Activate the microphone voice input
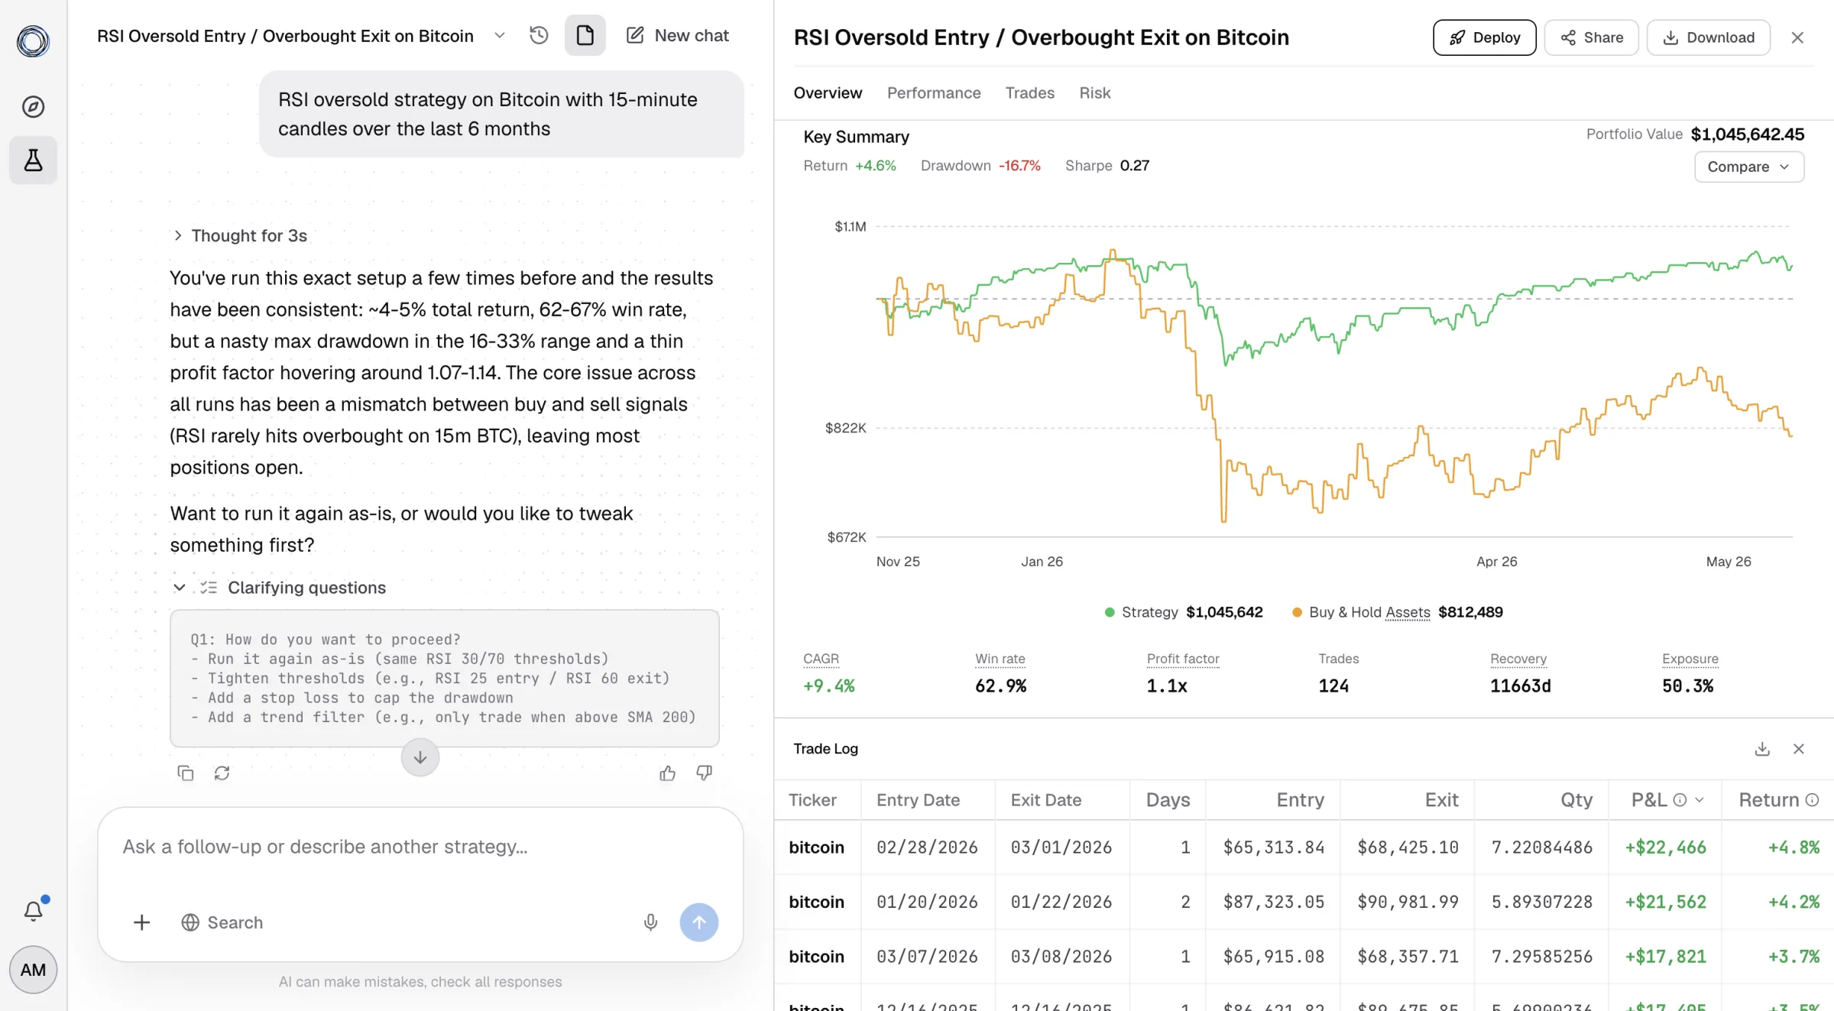This screenshot has width=1834, height=1011. 650,922
